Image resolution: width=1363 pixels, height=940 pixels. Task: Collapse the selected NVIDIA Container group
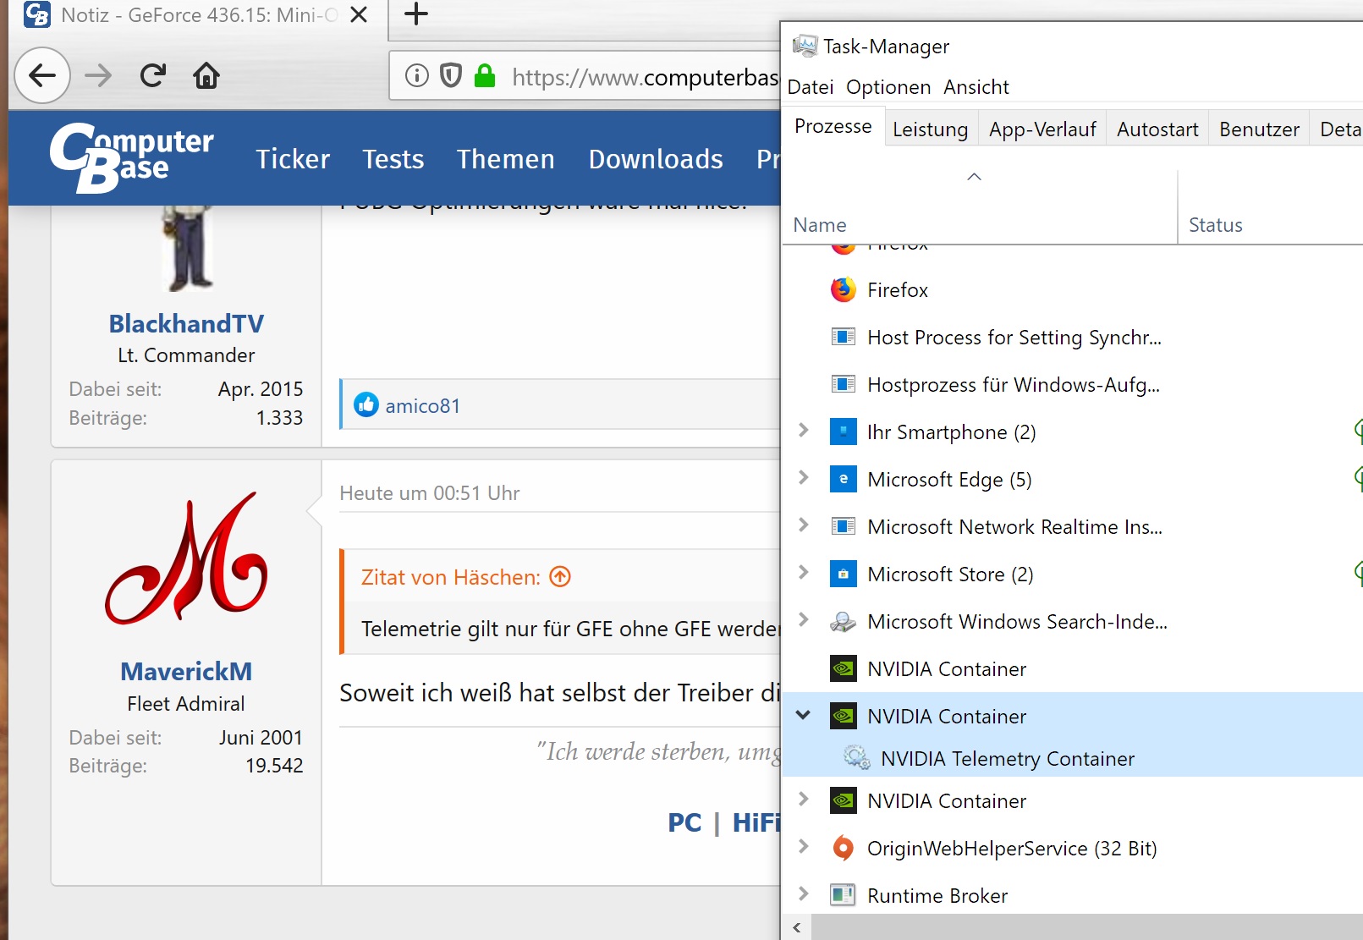tap(804, 715)
